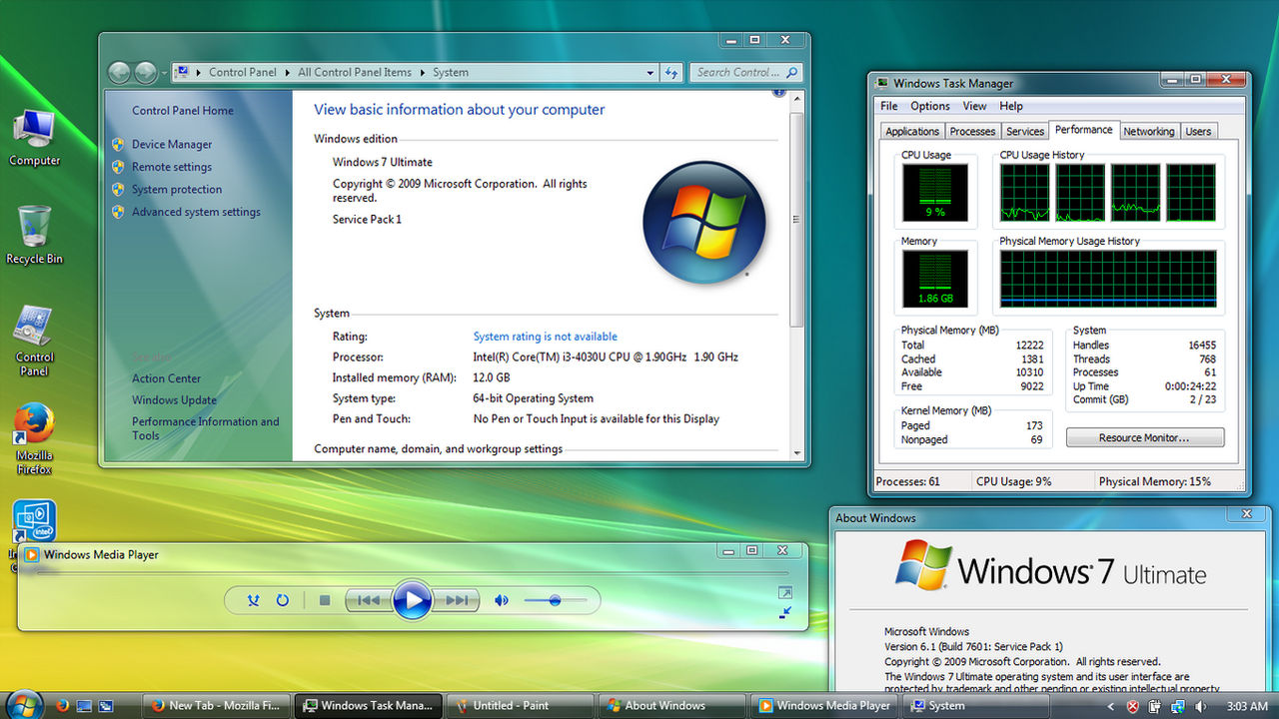
Task: Switch to the Users tab
Action: (x=1198, y=131)
